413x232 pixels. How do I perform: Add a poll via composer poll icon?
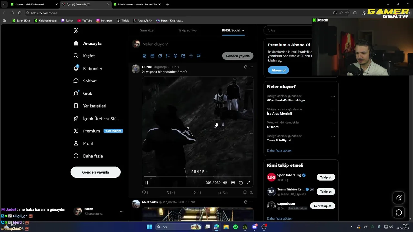click(168, 56)
